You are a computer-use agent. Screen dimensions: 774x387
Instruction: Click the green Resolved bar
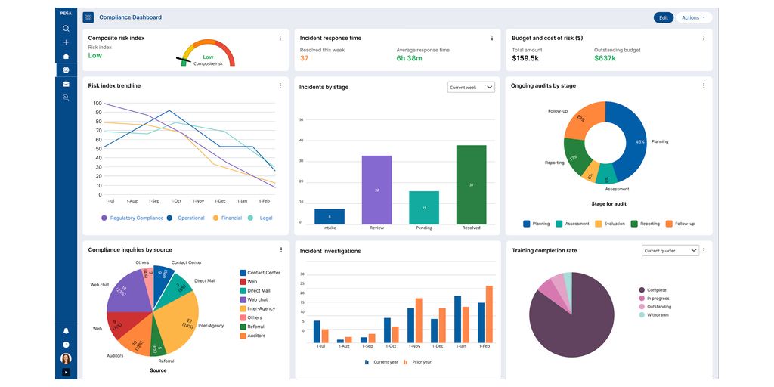coord(472,184)
